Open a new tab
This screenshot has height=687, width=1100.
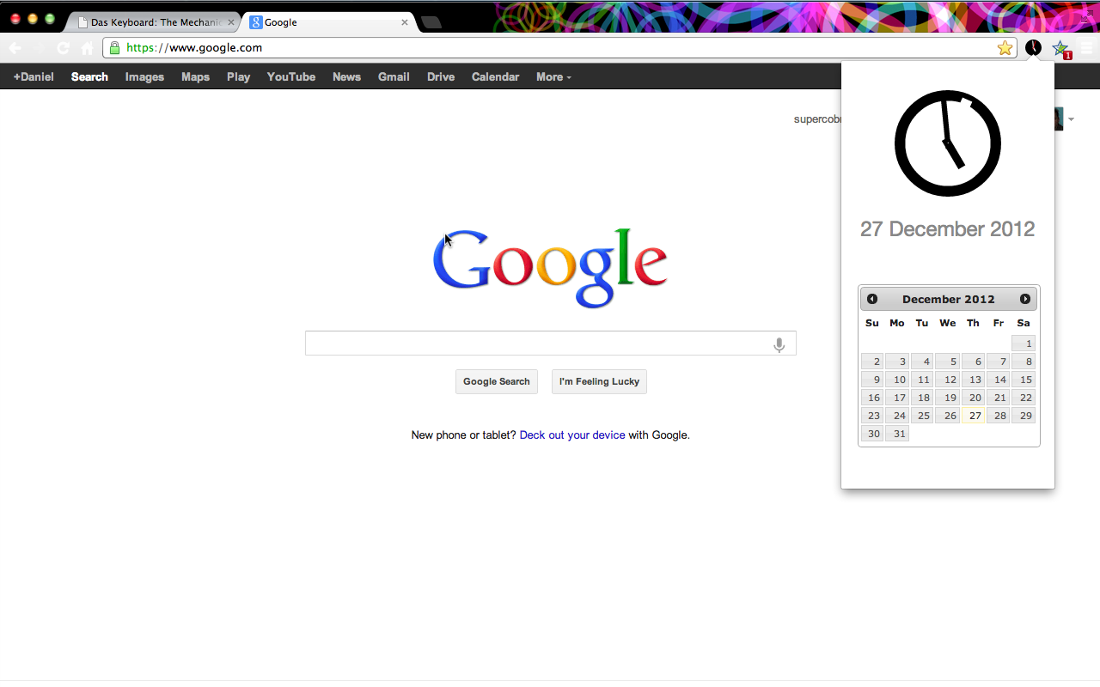click(431, 22)
